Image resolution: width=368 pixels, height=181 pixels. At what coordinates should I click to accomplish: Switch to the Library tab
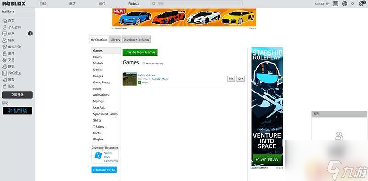pyautogui.click(x=115, y=40)
